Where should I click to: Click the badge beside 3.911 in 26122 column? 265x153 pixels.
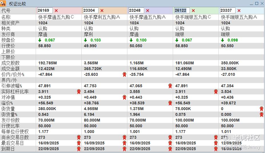pos(216,92)
